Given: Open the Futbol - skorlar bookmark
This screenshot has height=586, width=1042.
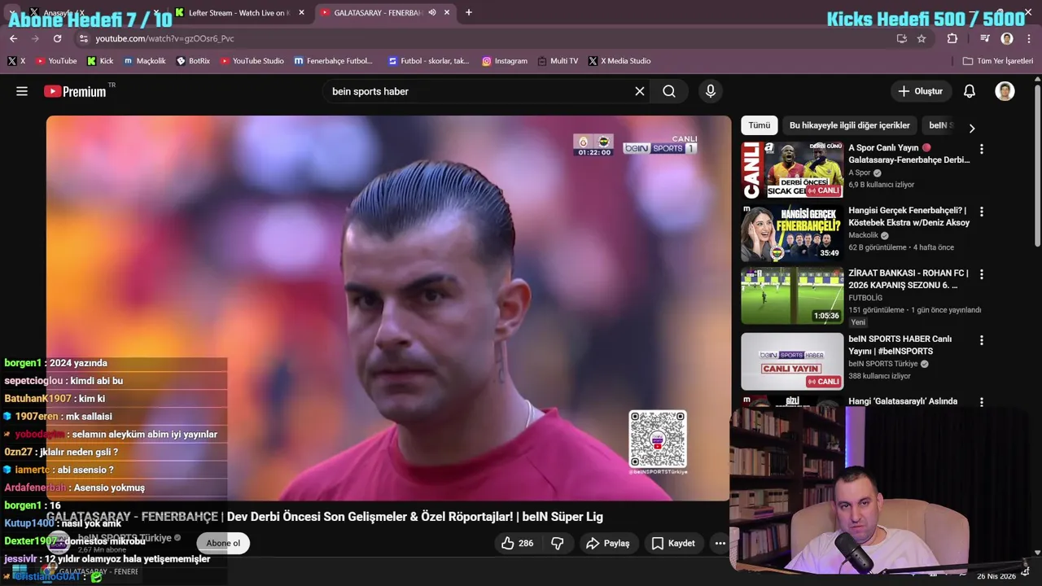Looking at the screenshot, I should 429,61.
